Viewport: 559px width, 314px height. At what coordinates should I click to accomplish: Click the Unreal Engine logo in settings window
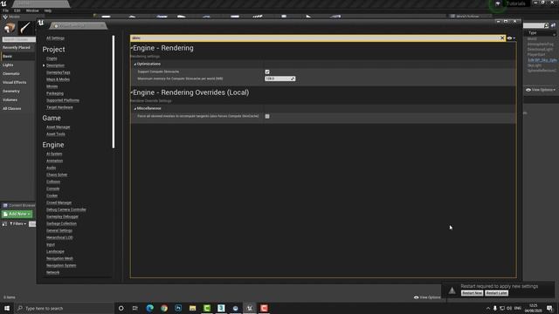click(x=41, y=24)
